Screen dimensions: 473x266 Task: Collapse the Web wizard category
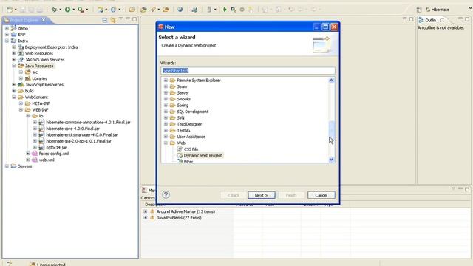[166, 143]
